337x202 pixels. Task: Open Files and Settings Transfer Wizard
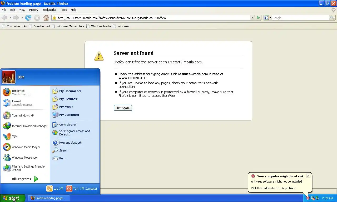(25, 168)
